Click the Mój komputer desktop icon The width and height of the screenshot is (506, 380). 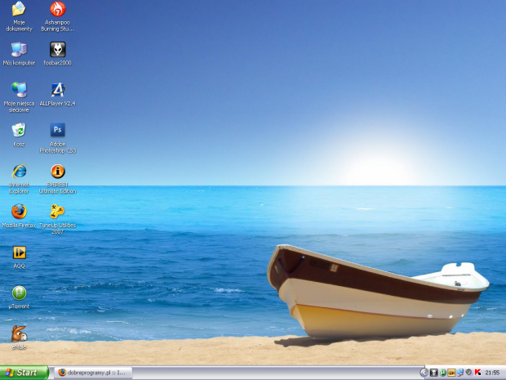[x=19, y=50]
